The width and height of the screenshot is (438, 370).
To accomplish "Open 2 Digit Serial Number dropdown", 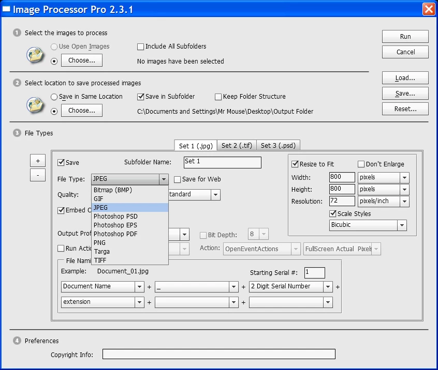I will pyautogui.click(x=328, y=287).
